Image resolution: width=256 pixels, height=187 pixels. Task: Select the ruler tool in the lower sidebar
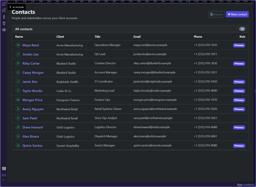[x=4, y=175]
